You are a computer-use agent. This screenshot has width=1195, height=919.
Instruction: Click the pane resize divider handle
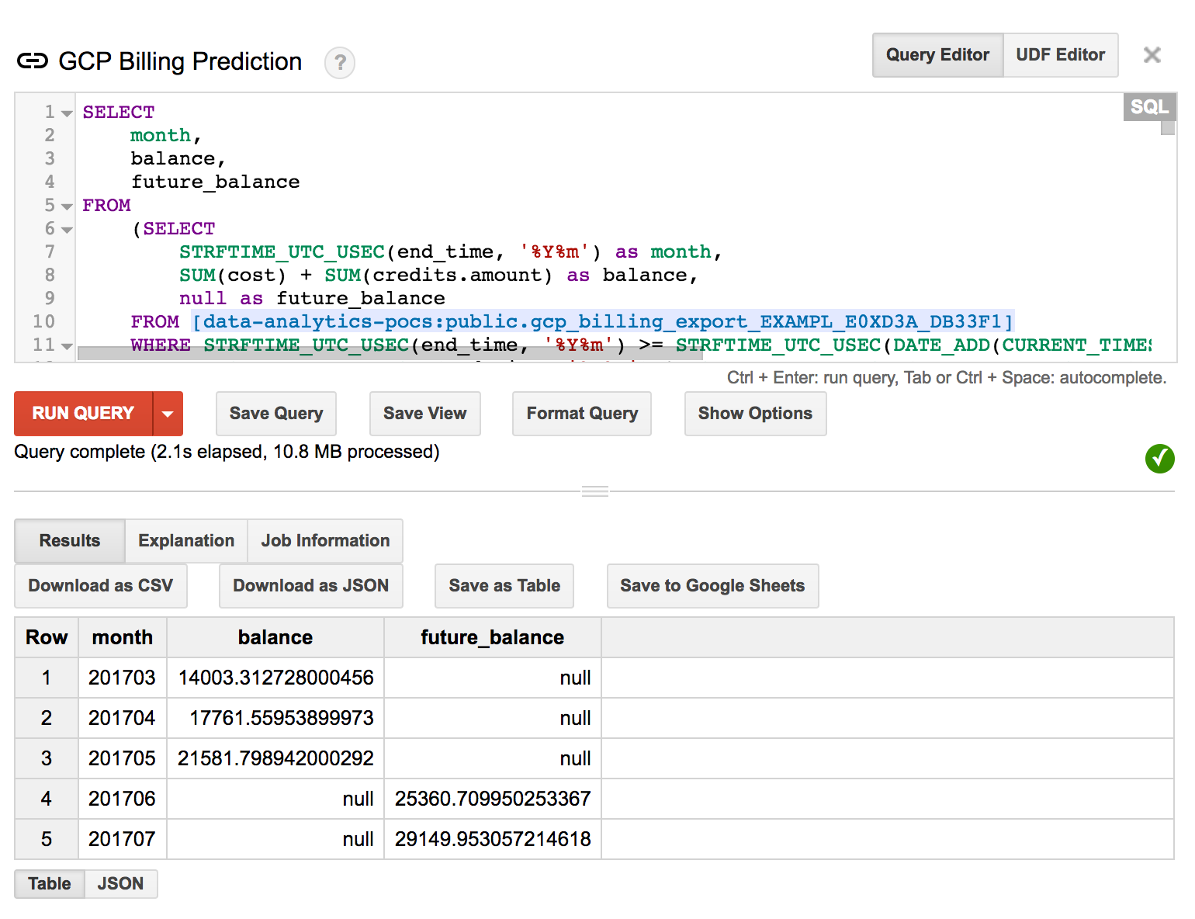point(595,491)
